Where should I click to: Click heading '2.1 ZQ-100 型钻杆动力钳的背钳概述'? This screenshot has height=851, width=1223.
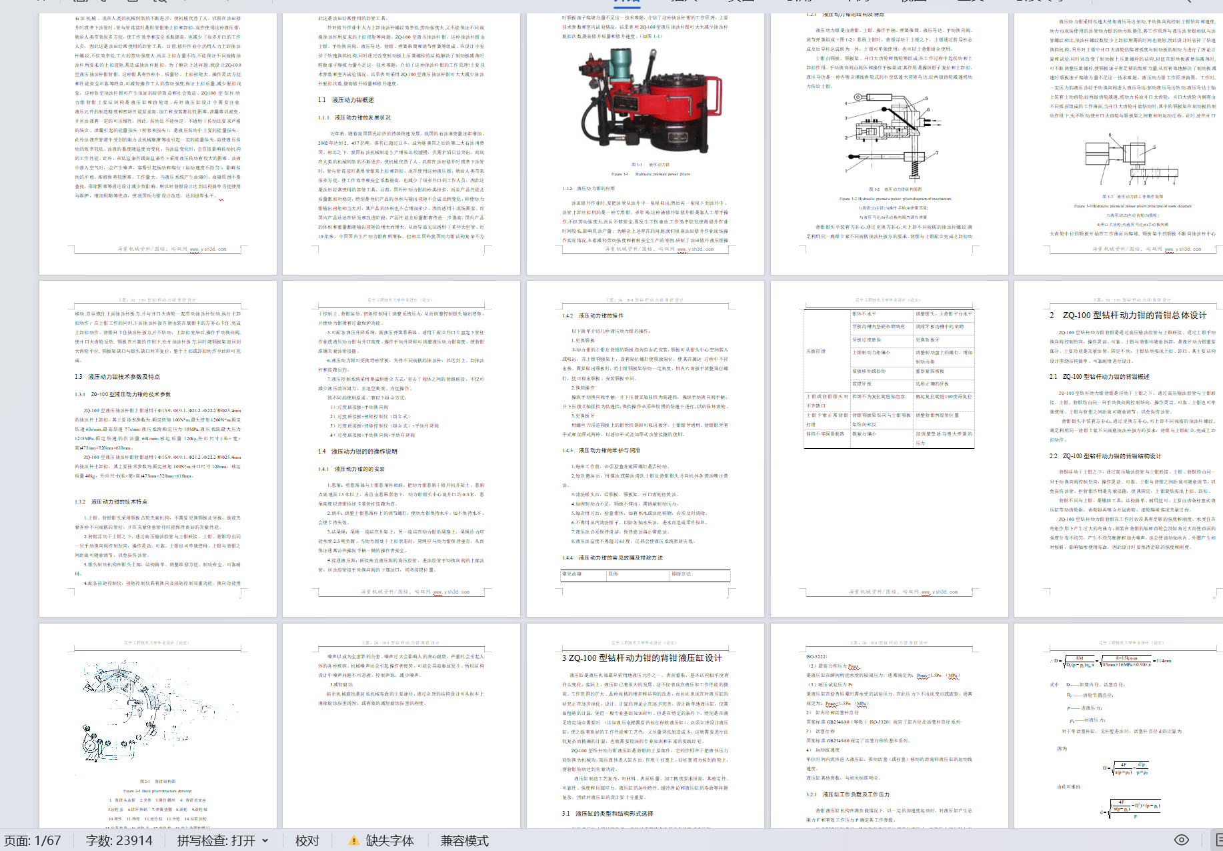pyautogui.click(x=1100, y=377)
